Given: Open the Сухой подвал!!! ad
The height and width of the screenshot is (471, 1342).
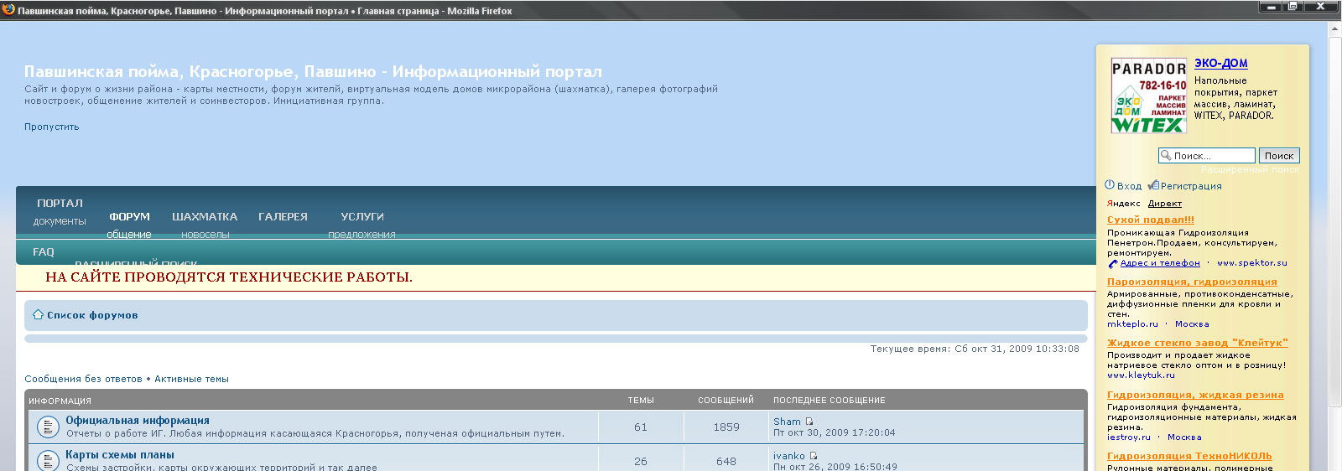Looking at the screenshot, I should coord(1150,220).
